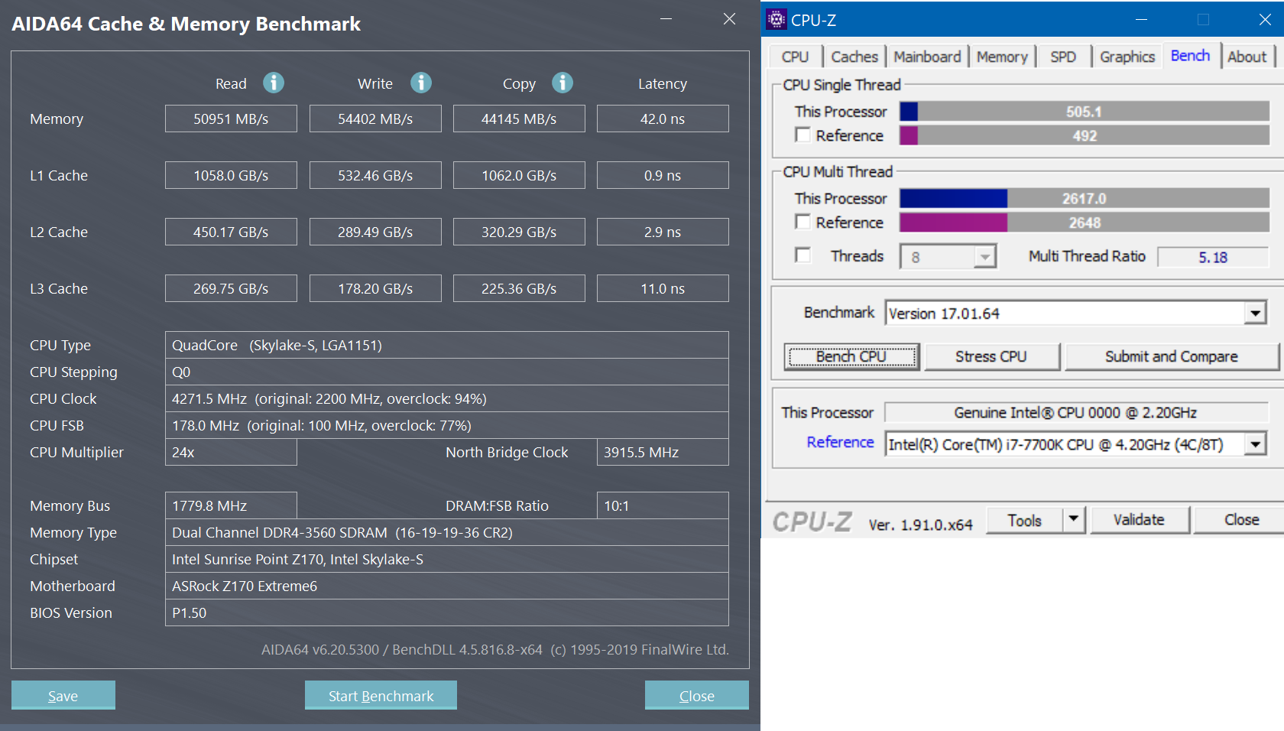1284x731 pixels.
Task: Open the Mainboard tab
Action: coord(927,57)
